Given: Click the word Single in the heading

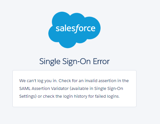Looking at the screenshot, I should click(50, 62).
